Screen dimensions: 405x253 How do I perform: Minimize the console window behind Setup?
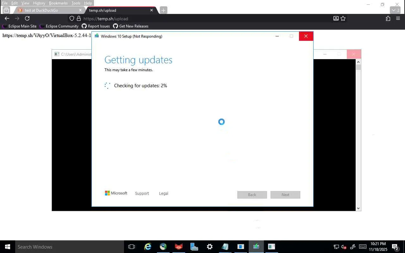coord(325,54)
